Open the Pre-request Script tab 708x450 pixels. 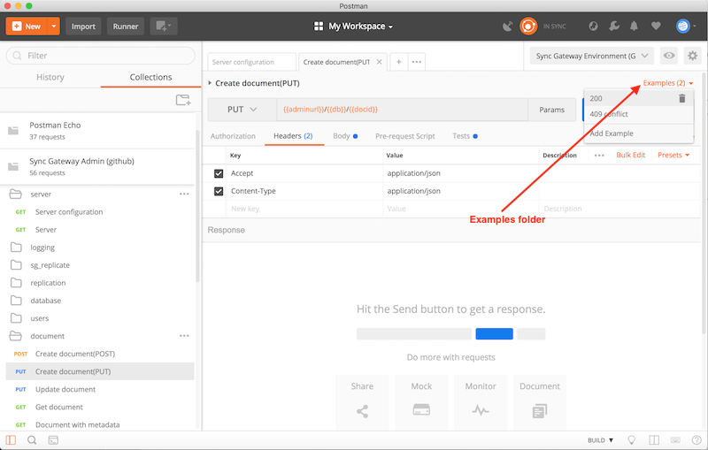coord(405,136)
